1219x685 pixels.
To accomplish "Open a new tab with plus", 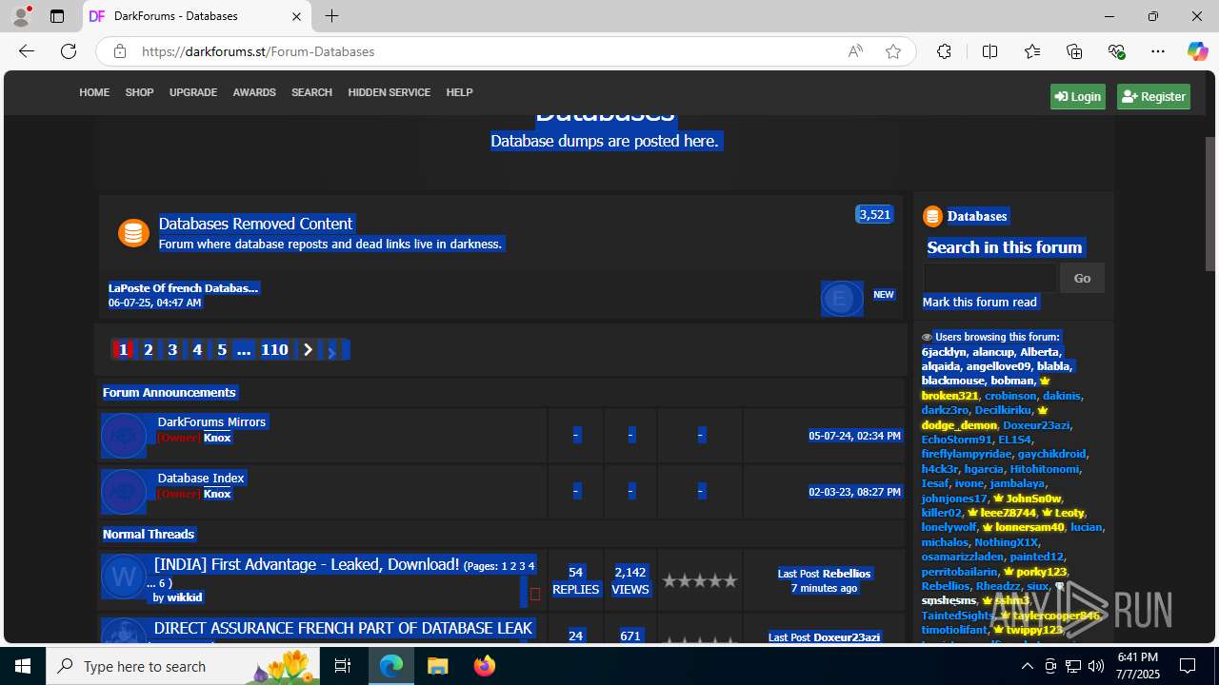I will pos(331,16).
